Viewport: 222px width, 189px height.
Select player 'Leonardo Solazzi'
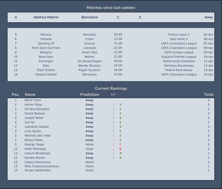[x=36, y=127]
